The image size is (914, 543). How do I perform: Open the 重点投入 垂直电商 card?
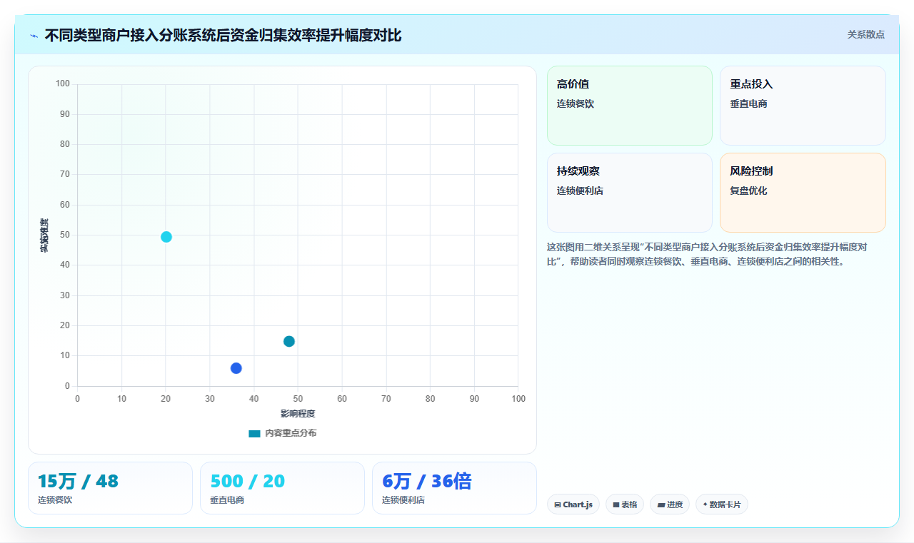(803, 106)
